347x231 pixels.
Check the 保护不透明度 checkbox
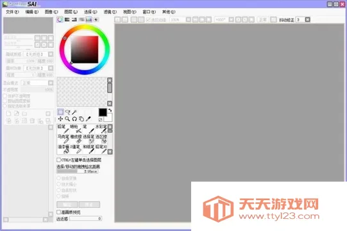coord(5,96)
